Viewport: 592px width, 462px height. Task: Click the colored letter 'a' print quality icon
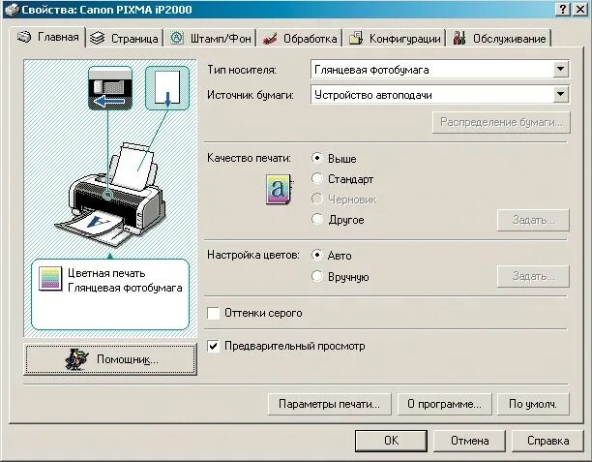pos(279,189)
